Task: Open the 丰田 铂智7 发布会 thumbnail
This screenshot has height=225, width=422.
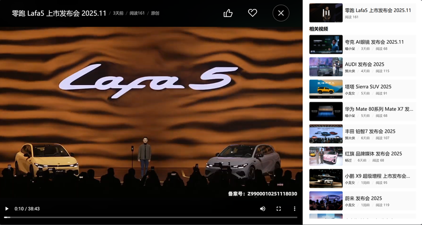Action: [x=326, y=134]
